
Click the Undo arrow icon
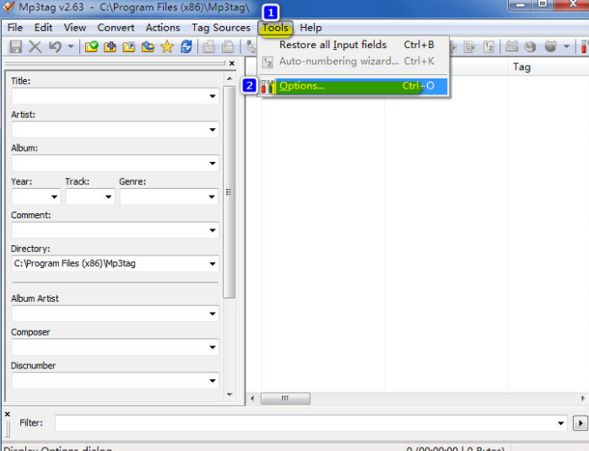55,47
